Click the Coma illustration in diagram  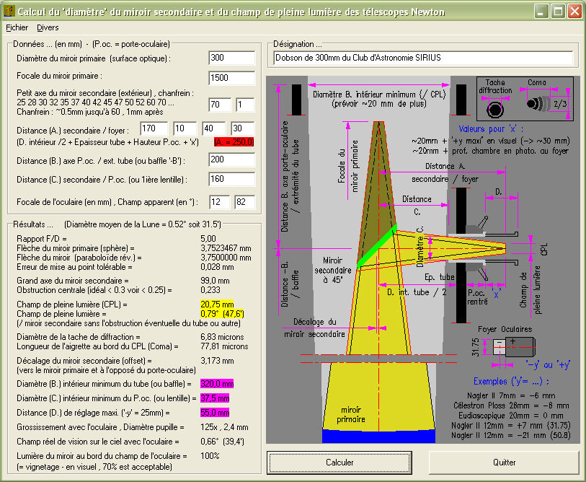(538, 103)
